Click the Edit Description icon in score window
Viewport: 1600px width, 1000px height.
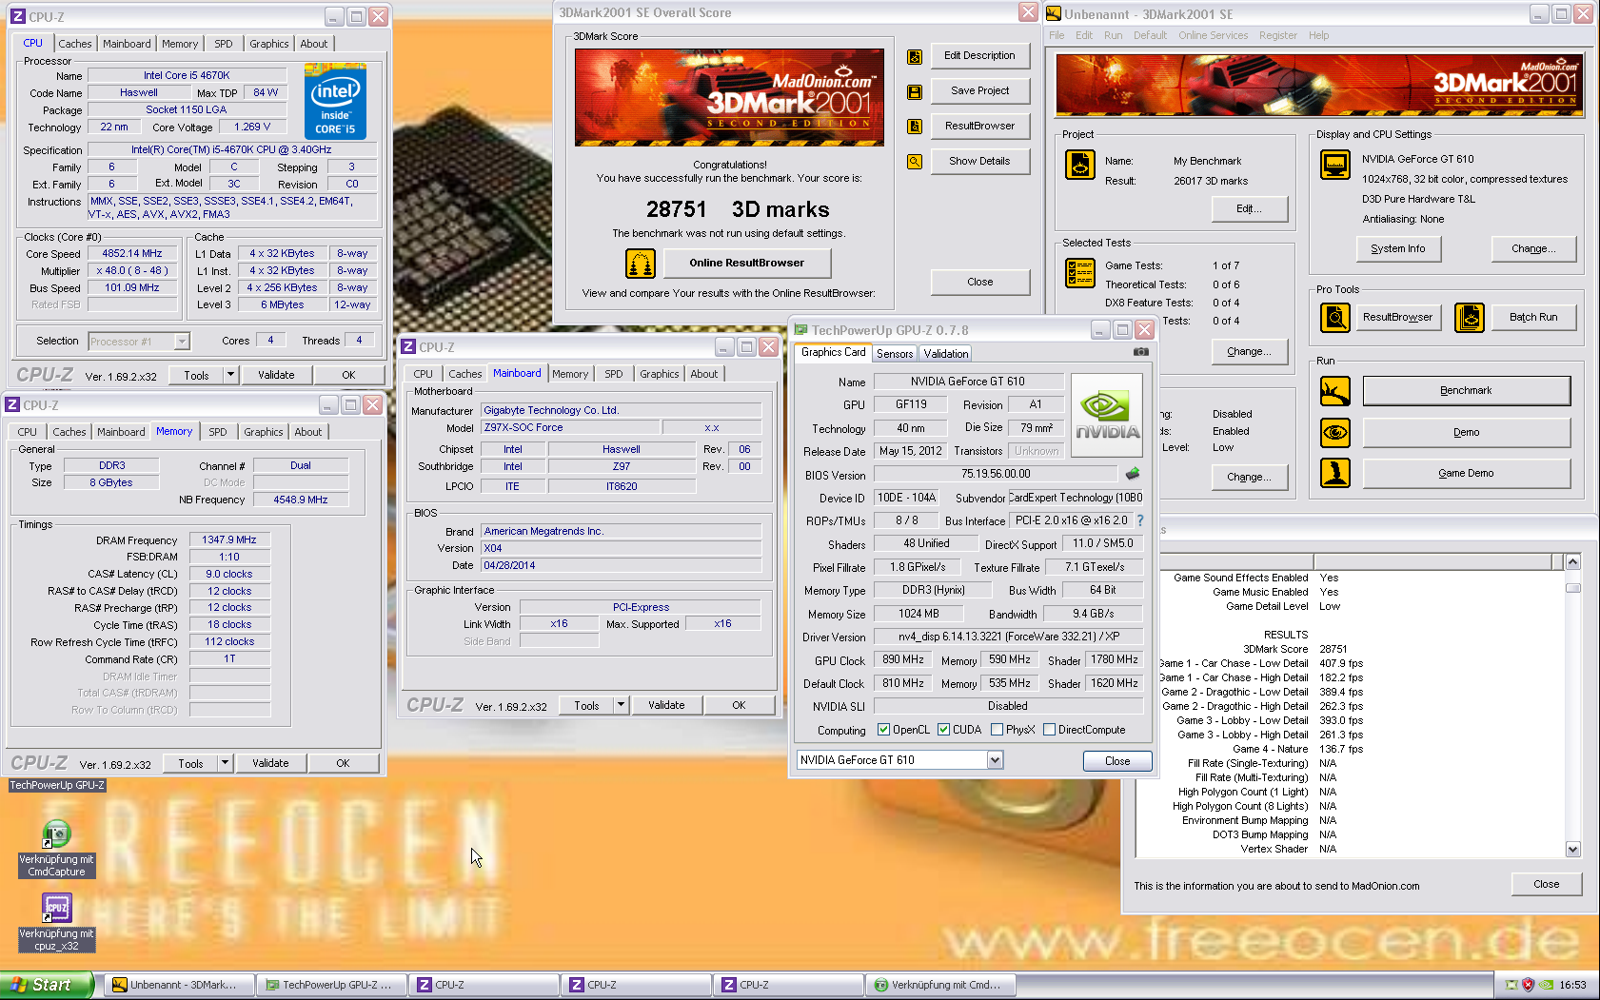tap(915, 57)
